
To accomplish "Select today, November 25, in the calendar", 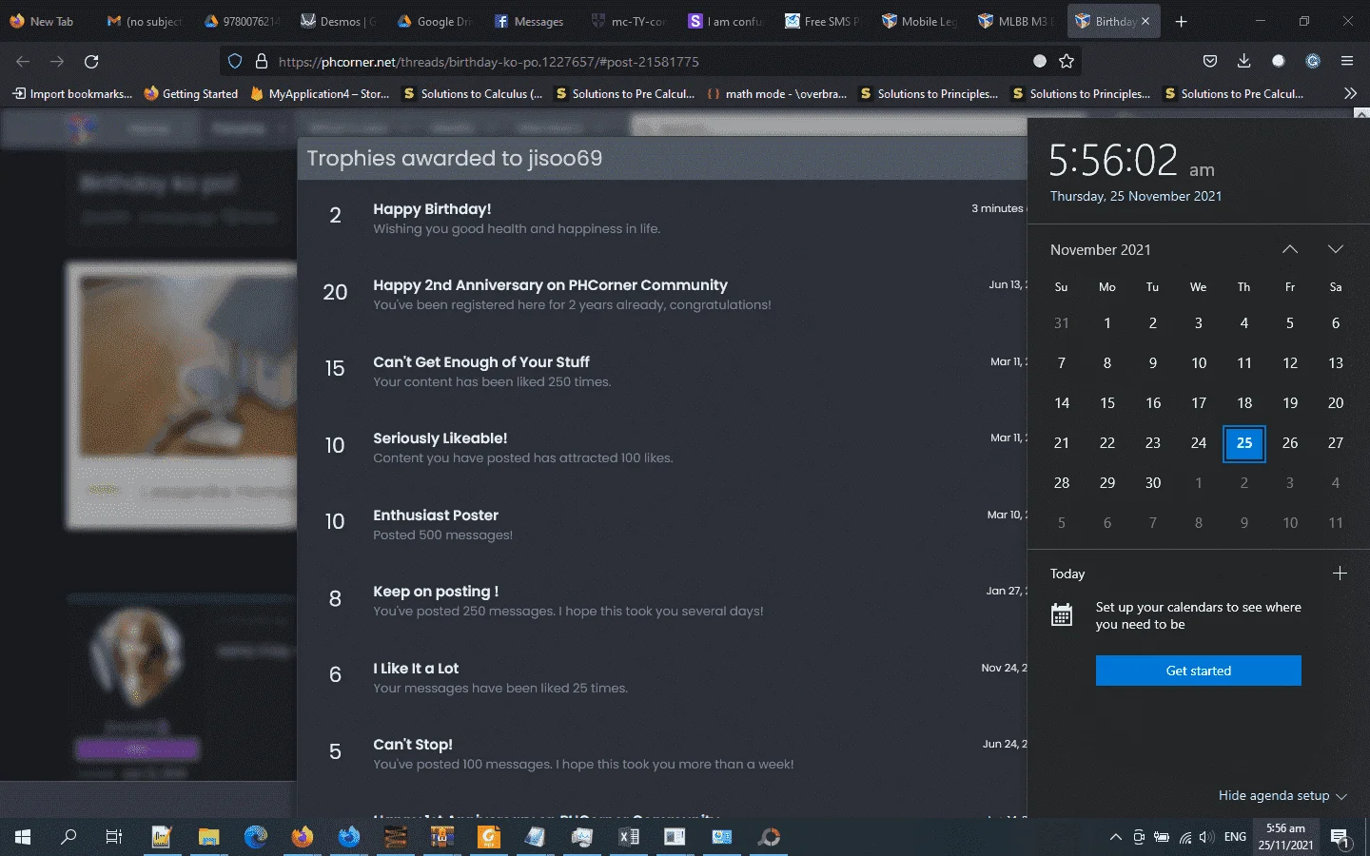I will 1244,443.
